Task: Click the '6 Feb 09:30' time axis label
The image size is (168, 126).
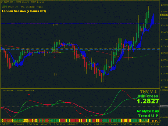Action: tap(126, 124)
